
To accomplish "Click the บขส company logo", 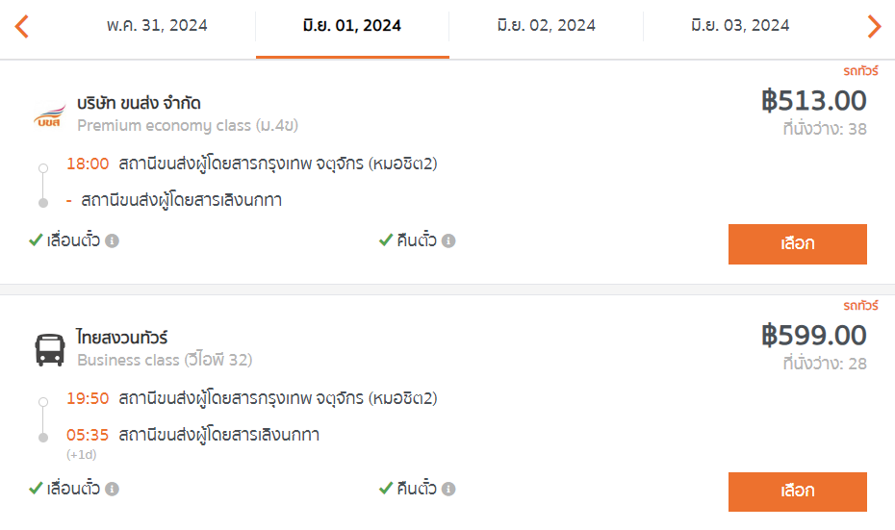I will click(x=50, y=114).
